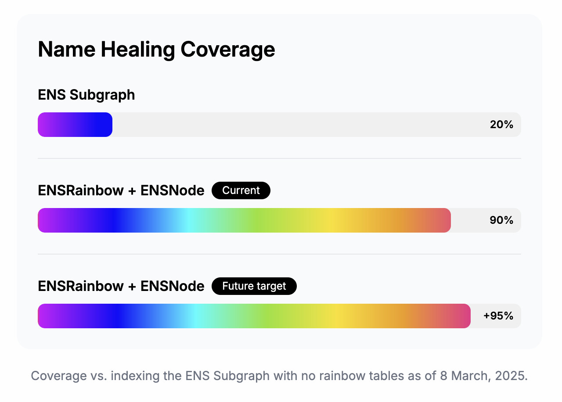This screenshot has height=402, width=562.
Task: Click the ENSRainbow + ENSNode label beside Current
Action: [x=121, y=190]
